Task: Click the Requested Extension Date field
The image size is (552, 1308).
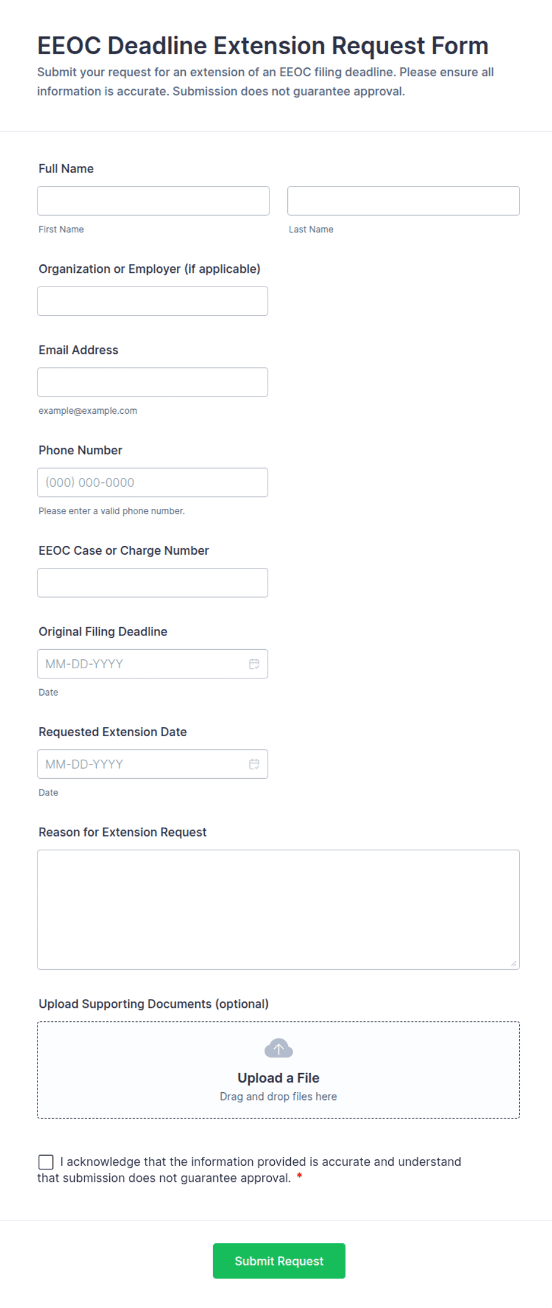Action: point(153,765)
